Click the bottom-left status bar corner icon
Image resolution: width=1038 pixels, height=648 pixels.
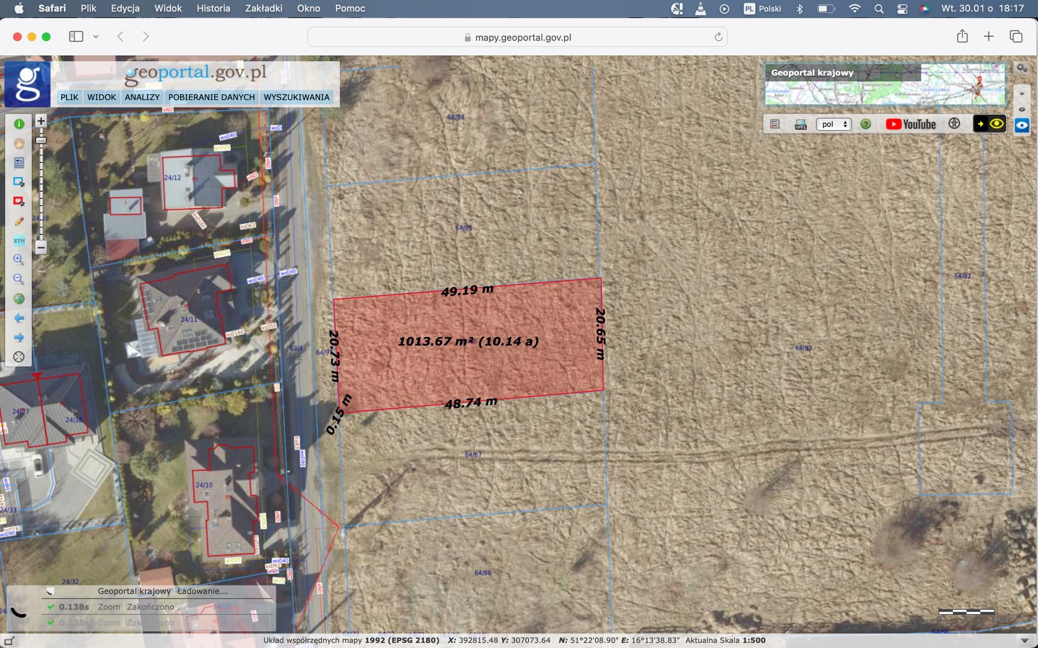(9, 641)
